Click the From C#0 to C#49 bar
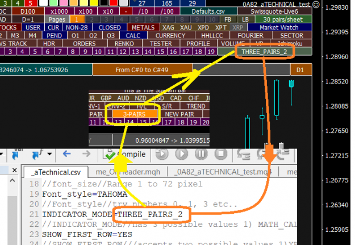355x245 pixels. coord(142,70)
